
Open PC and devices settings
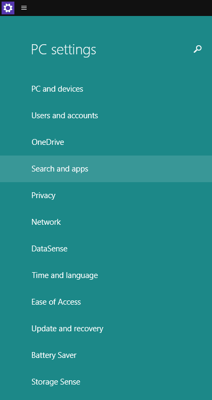pyautogui.click(x=106, y=89)
